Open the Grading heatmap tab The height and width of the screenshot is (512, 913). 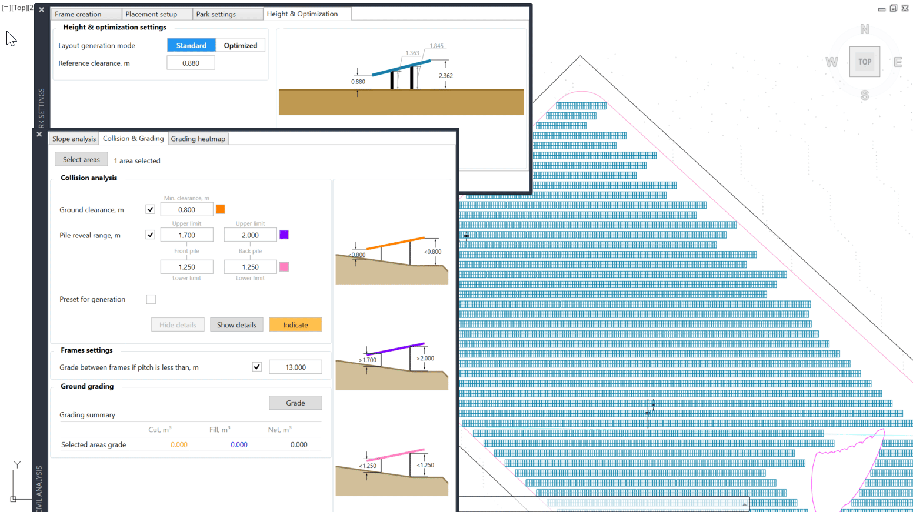pos(198,139)
